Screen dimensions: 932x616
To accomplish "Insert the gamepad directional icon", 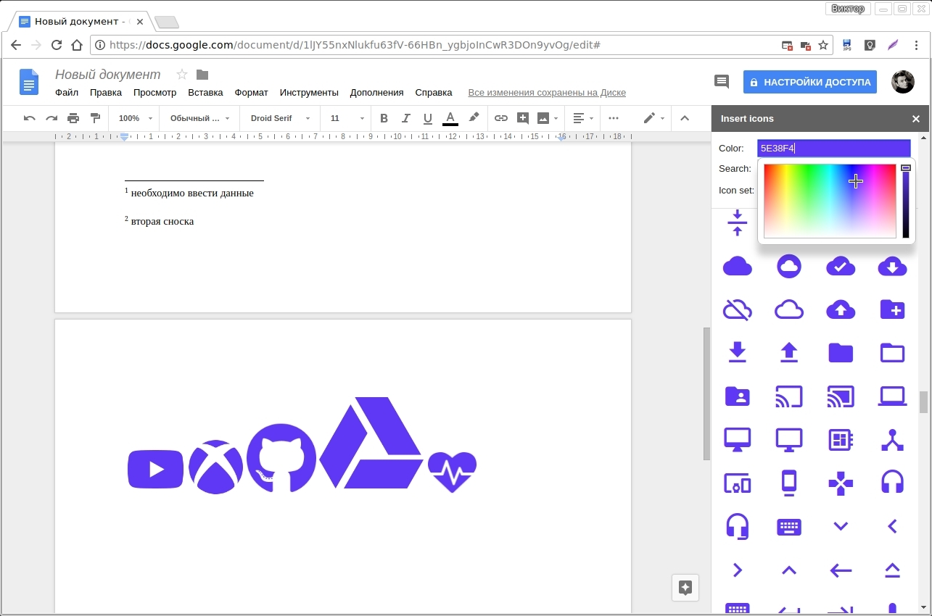I will (x=841, y=483).
